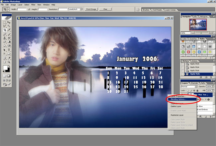The height and width of the screenshot is (146, 216).
Task: Open the Crop tool preset picker
Action: point(8,9)
